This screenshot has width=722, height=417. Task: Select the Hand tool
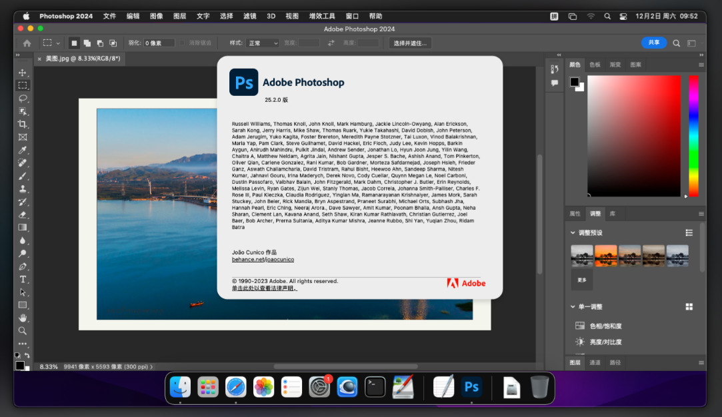23,318
